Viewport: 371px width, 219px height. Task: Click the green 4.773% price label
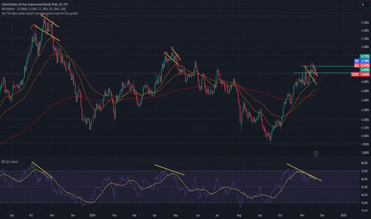(365, 57)
